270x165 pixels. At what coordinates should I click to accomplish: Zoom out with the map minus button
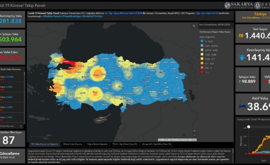pyautogui.click(x=194, y=135)
